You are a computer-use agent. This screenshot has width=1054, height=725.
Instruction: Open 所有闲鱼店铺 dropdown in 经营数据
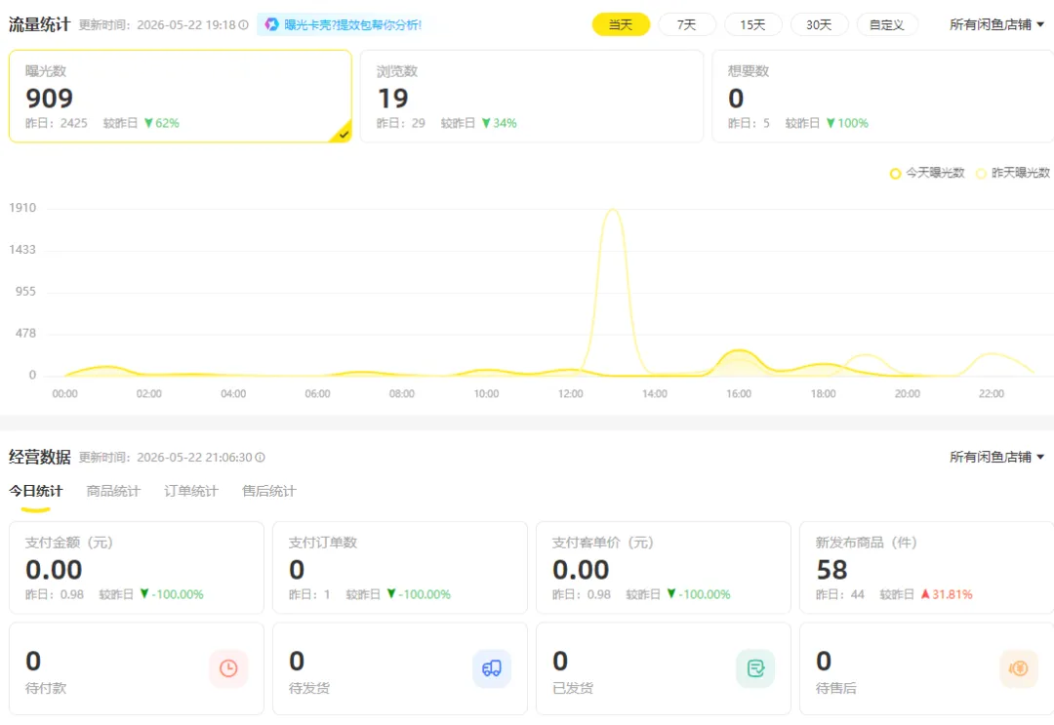(996, 457)
